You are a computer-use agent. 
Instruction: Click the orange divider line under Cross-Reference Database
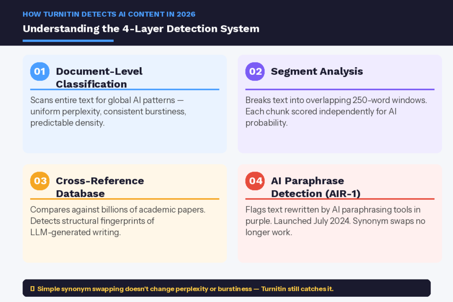[x=124, y=199]
